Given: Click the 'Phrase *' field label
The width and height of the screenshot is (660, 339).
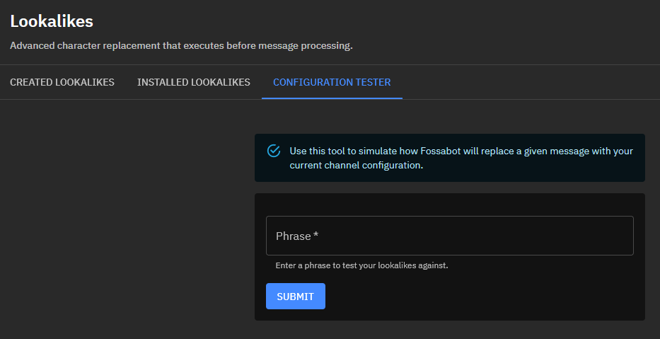Looking at the screenshot, I should 293,236.
